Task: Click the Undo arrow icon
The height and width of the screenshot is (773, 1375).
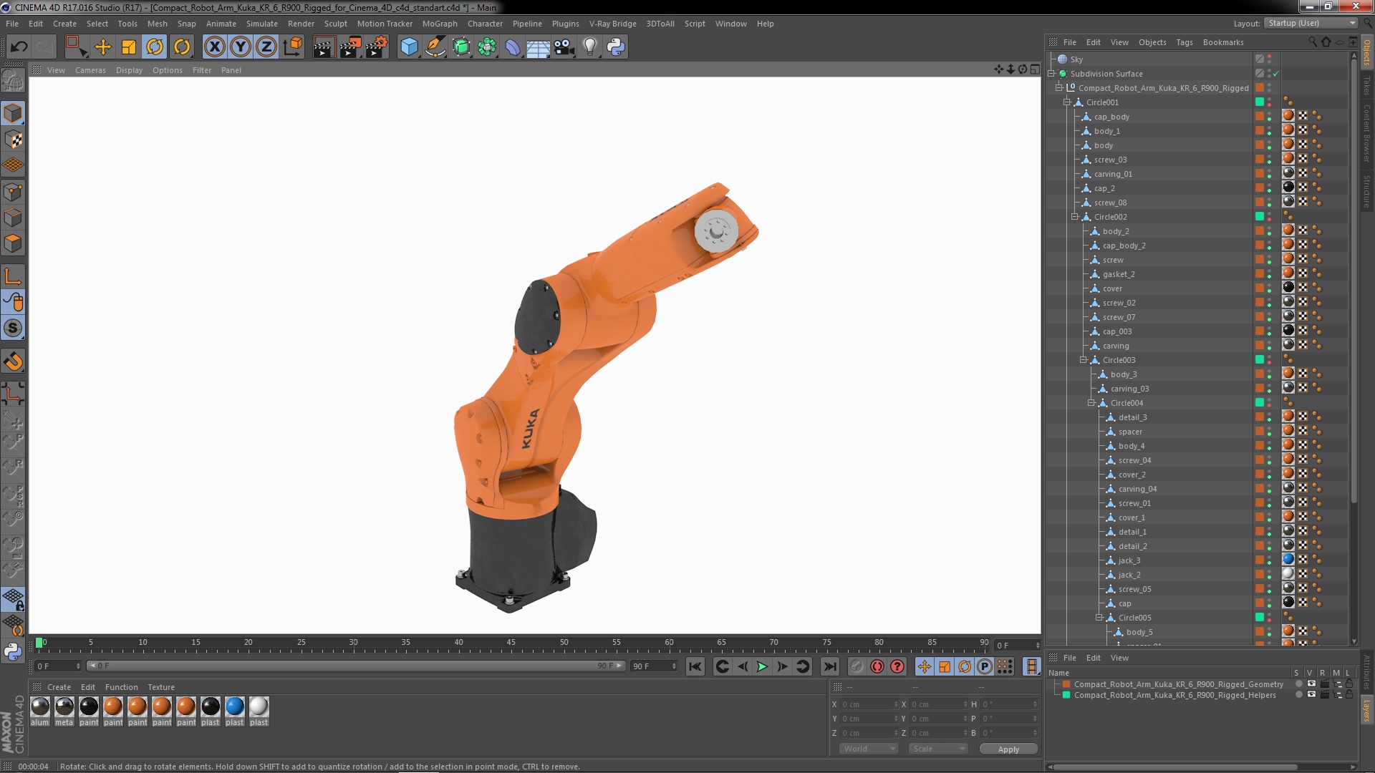Action: point(19,47)
